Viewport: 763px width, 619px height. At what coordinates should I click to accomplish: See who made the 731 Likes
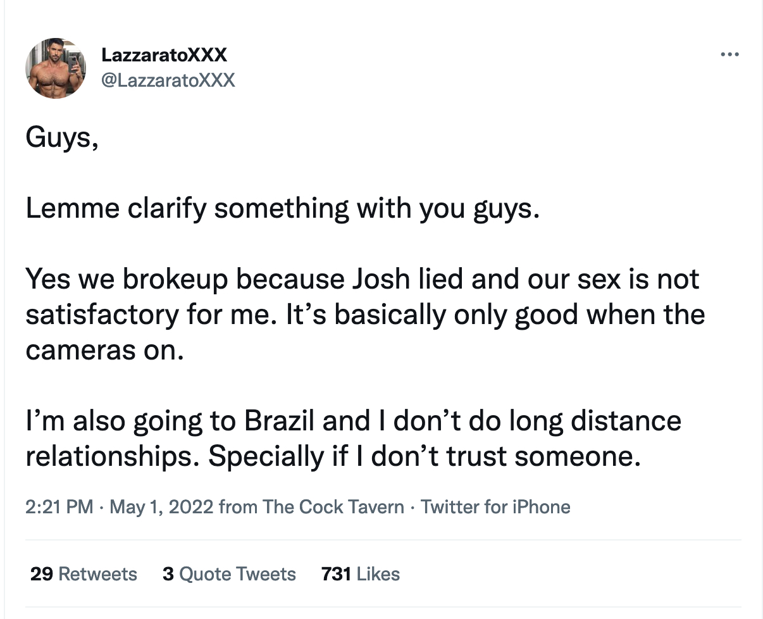coord(360,574)
